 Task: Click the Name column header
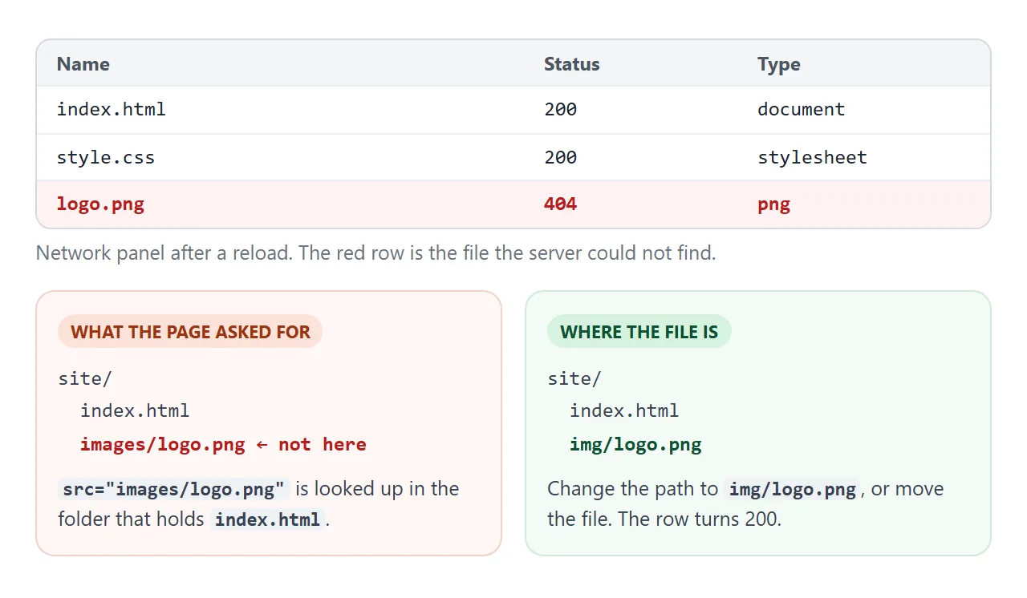pyautogui.click(x=83, y=64)
